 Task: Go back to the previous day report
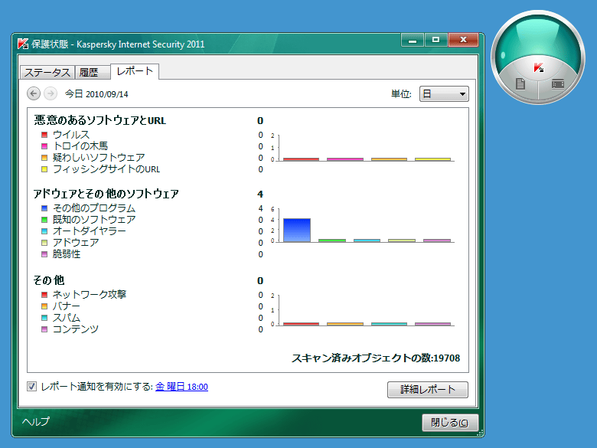point(34,93)
